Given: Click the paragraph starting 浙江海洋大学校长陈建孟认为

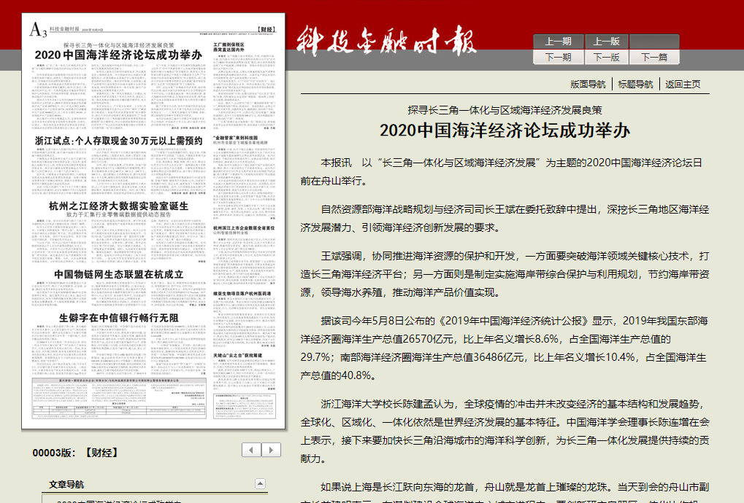Looking at the screenshot, I should coord(505,432).
